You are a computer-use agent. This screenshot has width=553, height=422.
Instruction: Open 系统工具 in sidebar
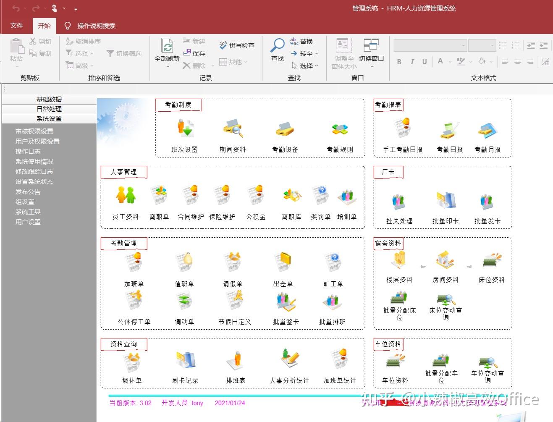click(x=28, y=212)
